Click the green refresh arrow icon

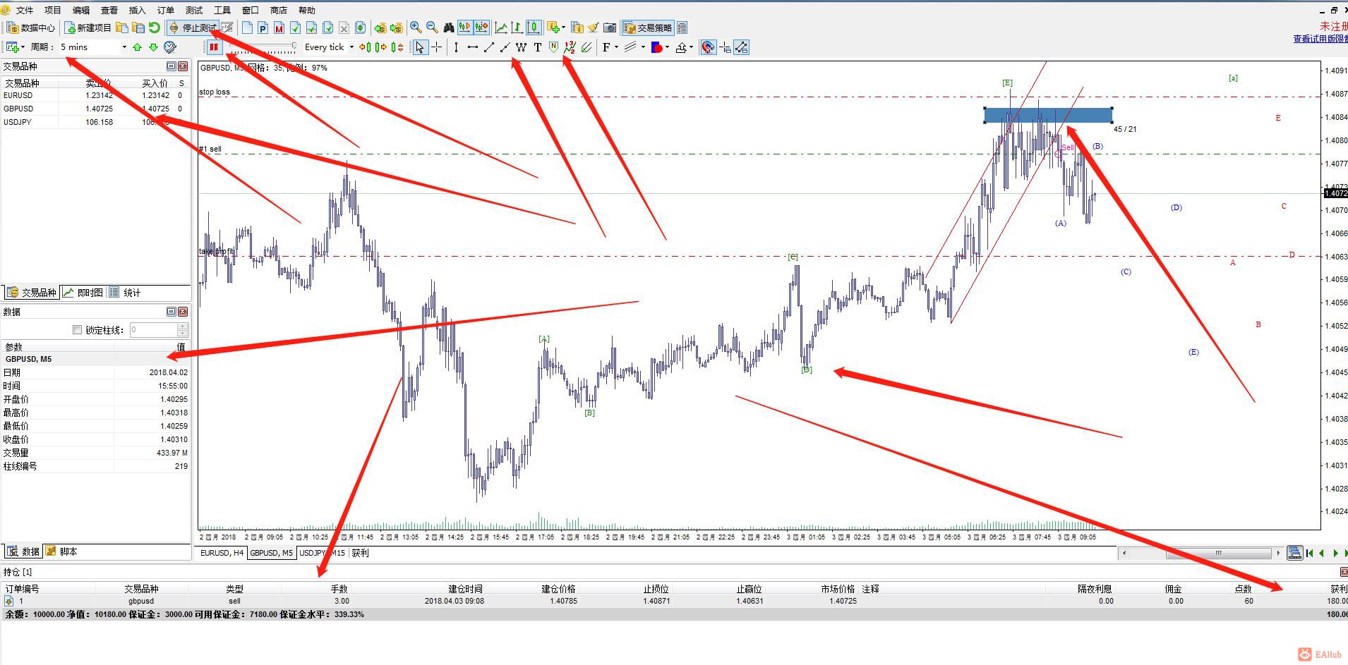coord(154,28)
